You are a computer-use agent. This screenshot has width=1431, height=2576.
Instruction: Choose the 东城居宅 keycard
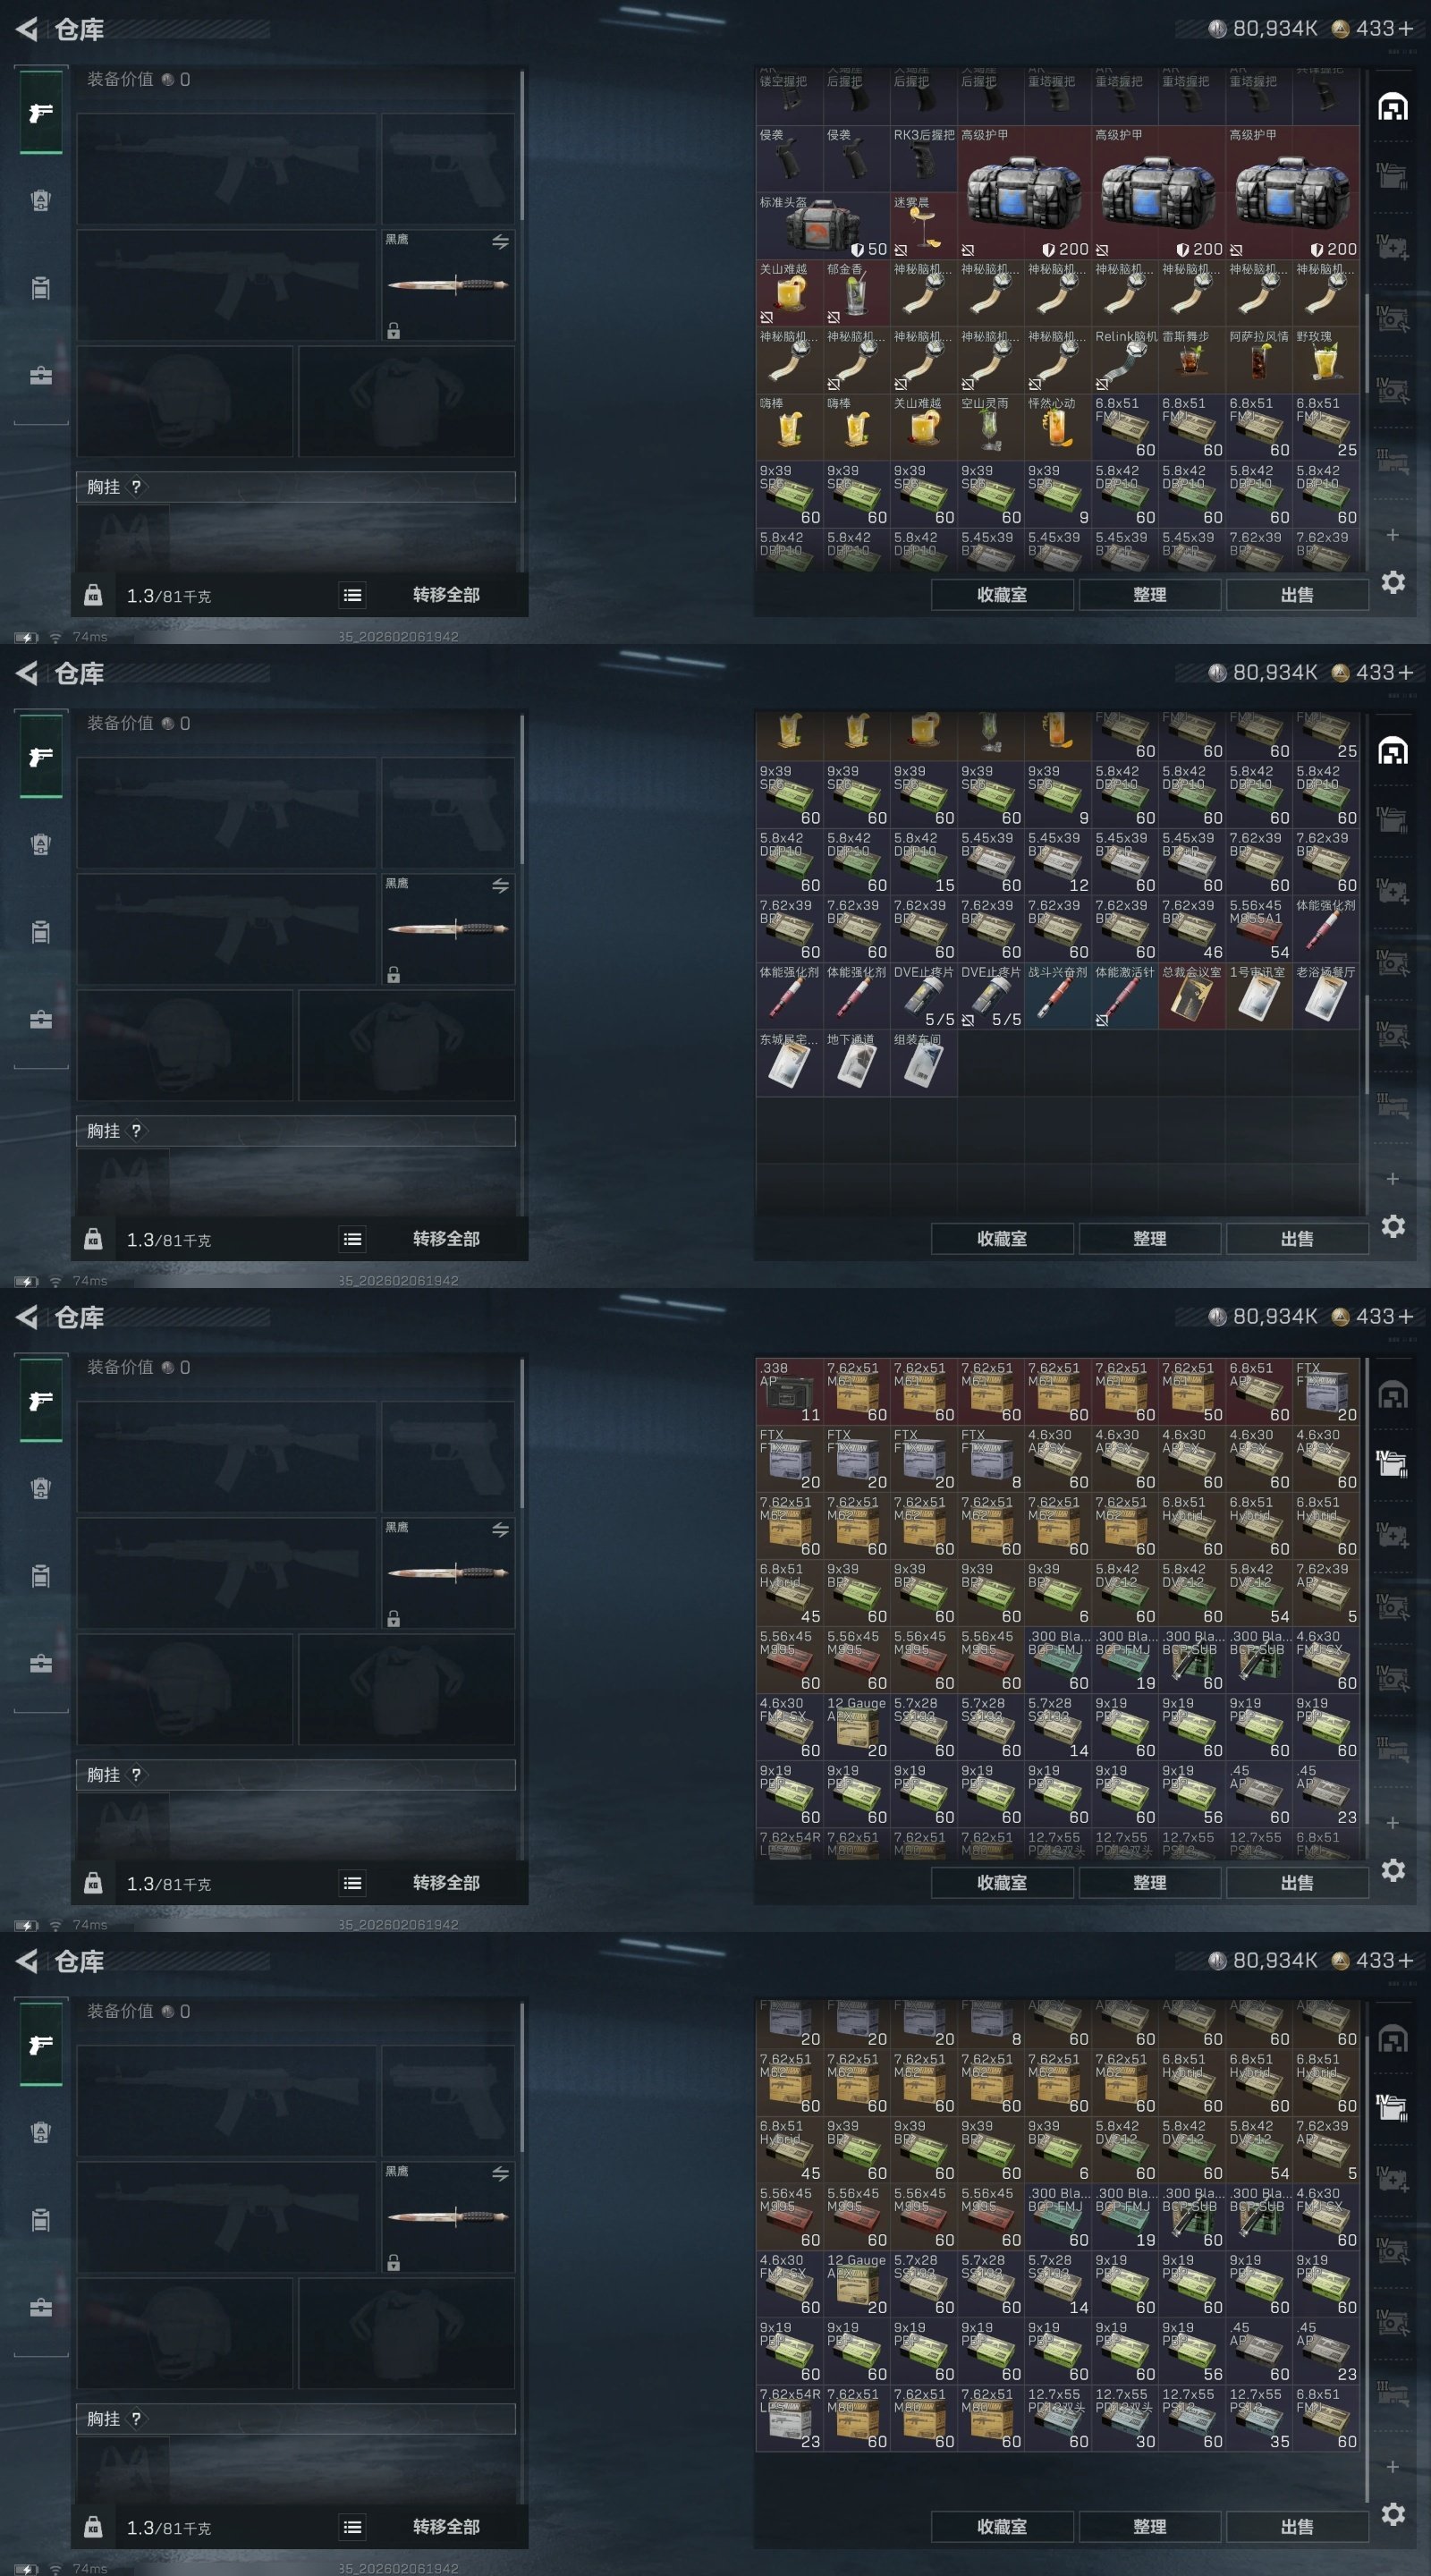pos(789,1063)
